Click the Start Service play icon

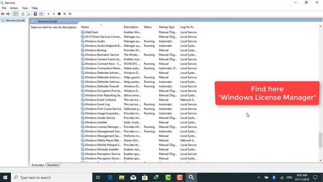[48, 14]
